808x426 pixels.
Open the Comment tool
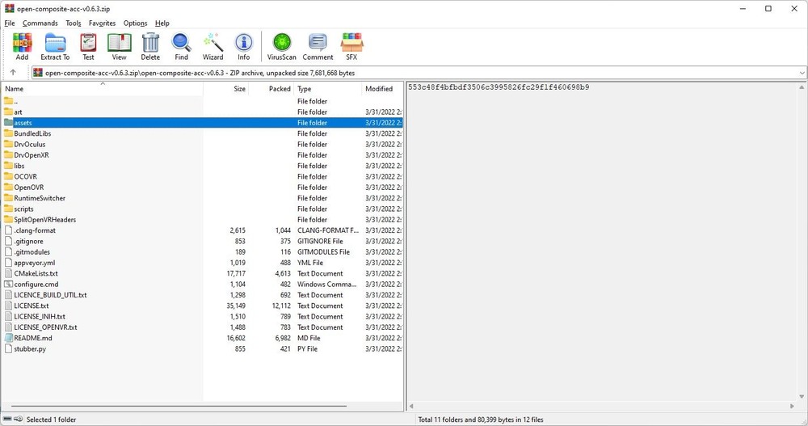pos(318,46)
